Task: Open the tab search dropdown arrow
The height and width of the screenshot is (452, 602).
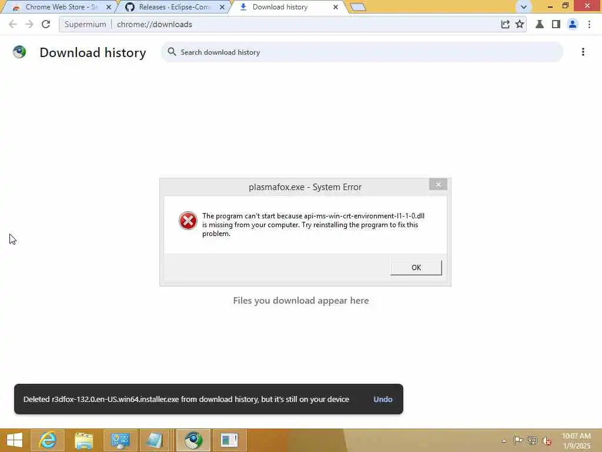Action: click(523, 7)
